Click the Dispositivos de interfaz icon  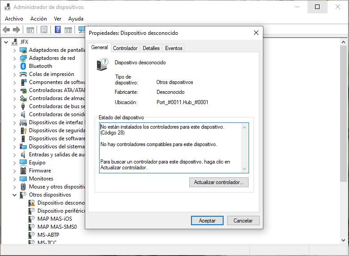coord(23,122)
